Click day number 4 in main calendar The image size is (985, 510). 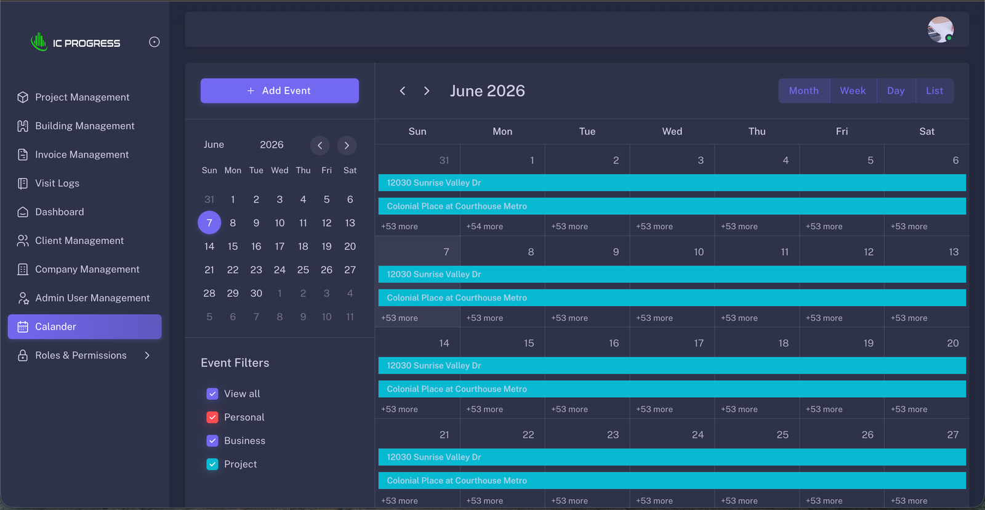[786, 160]
